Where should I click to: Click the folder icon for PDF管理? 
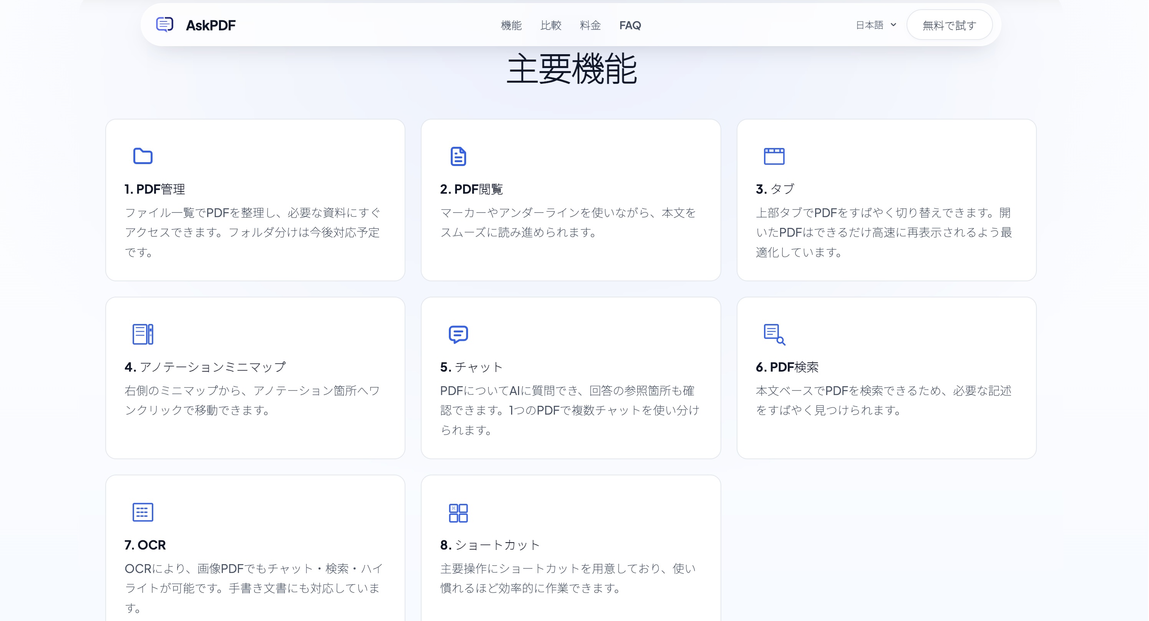click(x=143, y=156)
